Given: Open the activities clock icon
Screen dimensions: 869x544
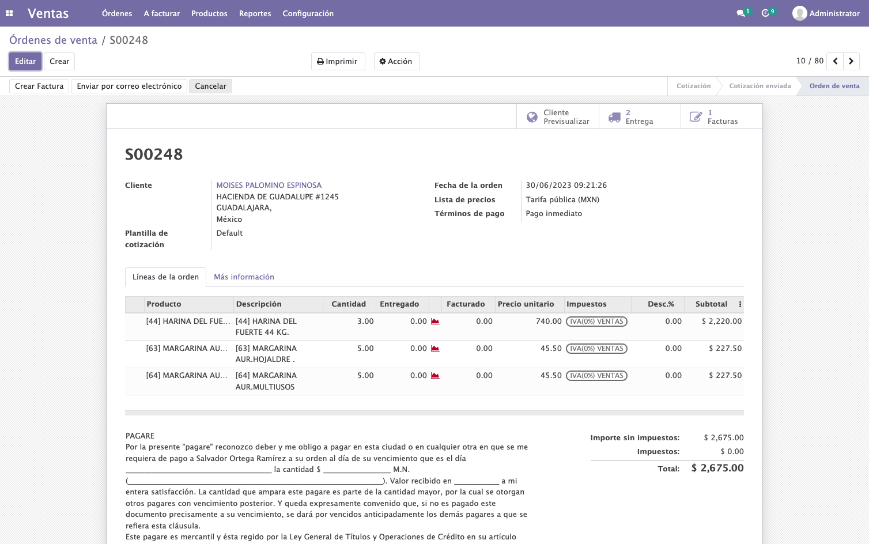Looking at the screenshot, I should 765,13.
